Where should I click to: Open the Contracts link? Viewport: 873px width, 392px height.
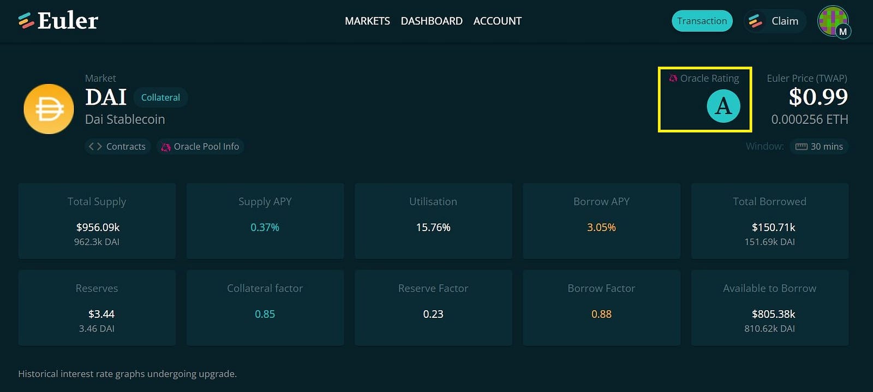point(118,147)
